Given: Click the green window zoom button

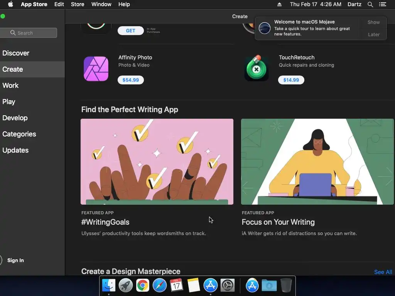Looking at the screenshot, I should tap(3, 16).
